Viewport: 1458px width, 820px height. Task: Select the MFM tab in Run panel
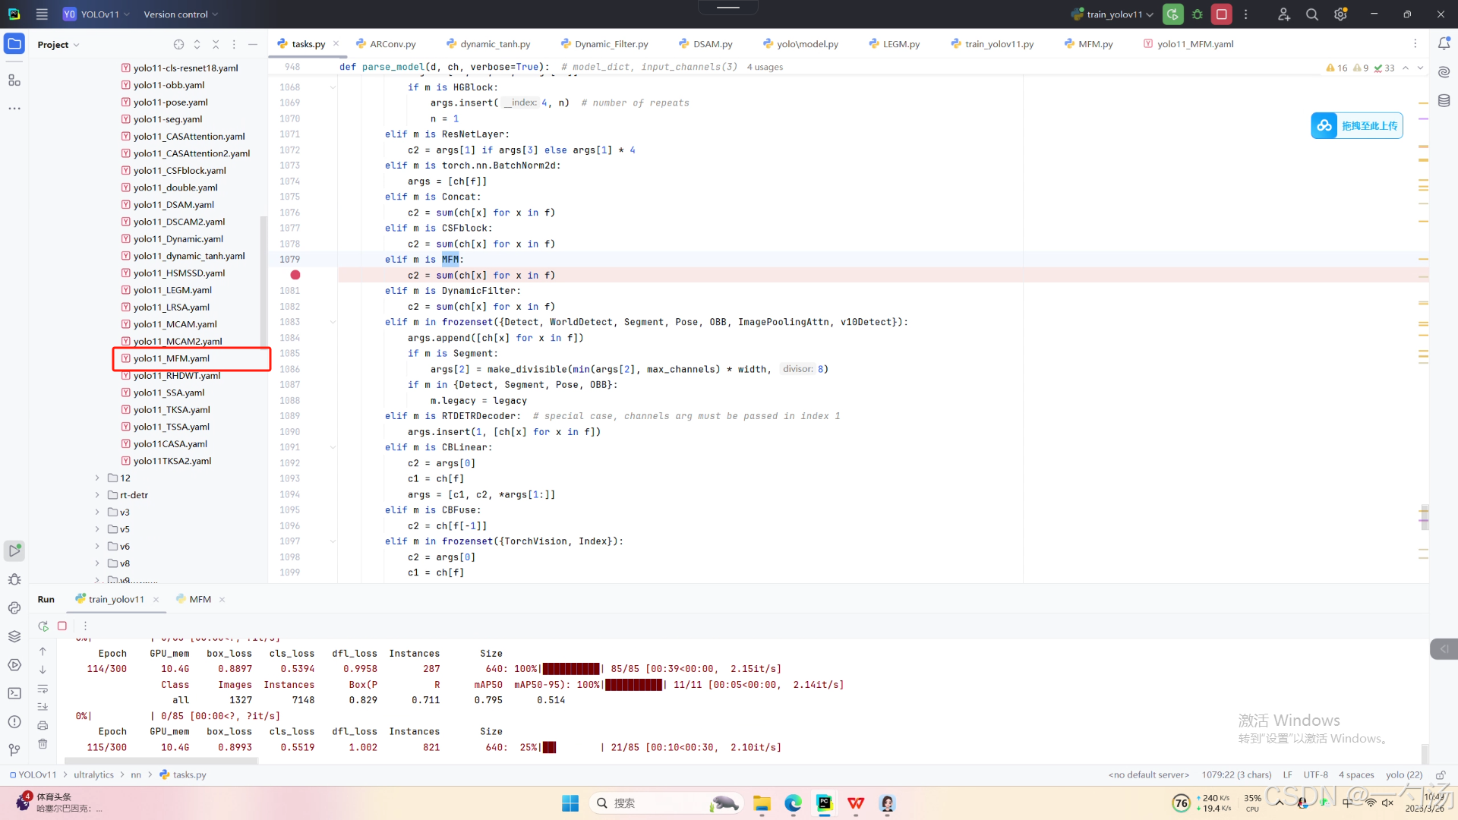(x=200, y=599)
